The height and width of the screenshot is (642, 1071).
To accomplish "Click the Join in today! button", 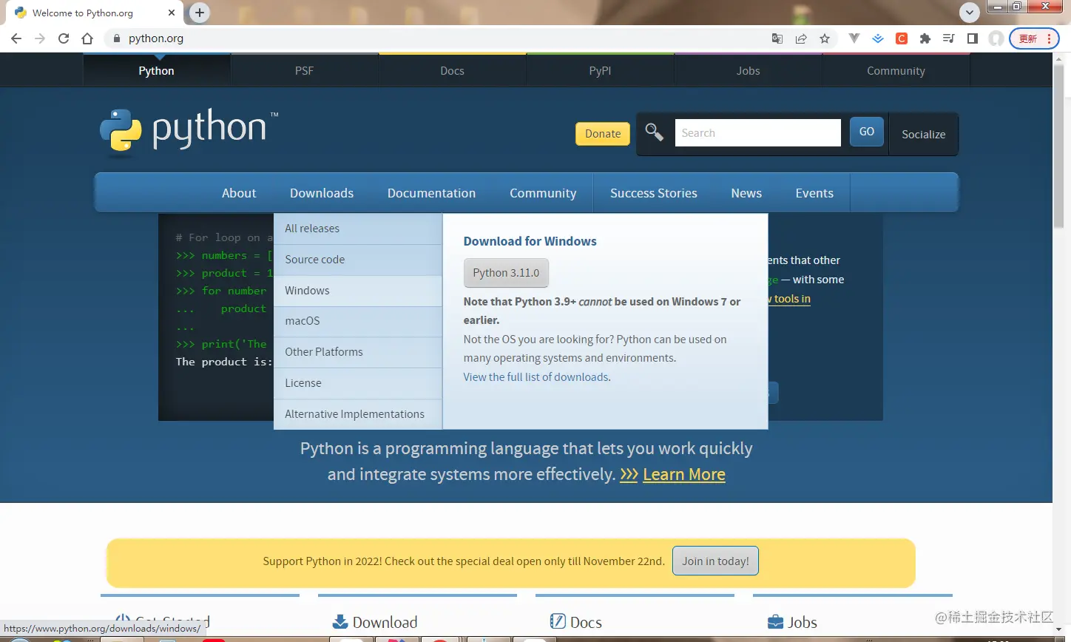I will 715,561.
